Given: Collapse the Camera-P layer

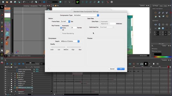Looking at the screenshot, I should tap(15, 92).
